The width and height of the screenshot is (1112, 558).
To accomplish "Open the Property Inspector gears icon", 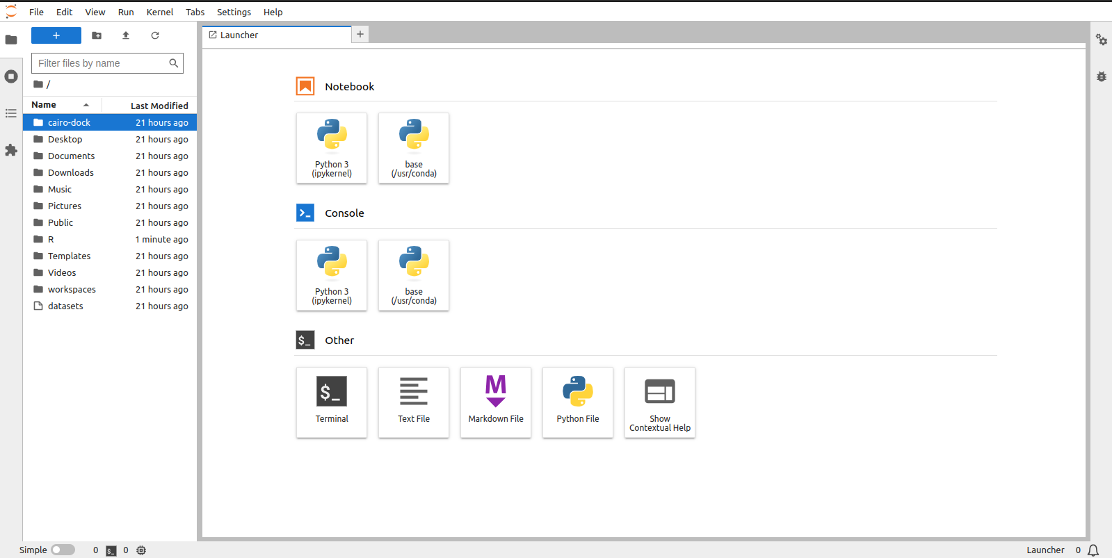I will tap(1102, 40).
